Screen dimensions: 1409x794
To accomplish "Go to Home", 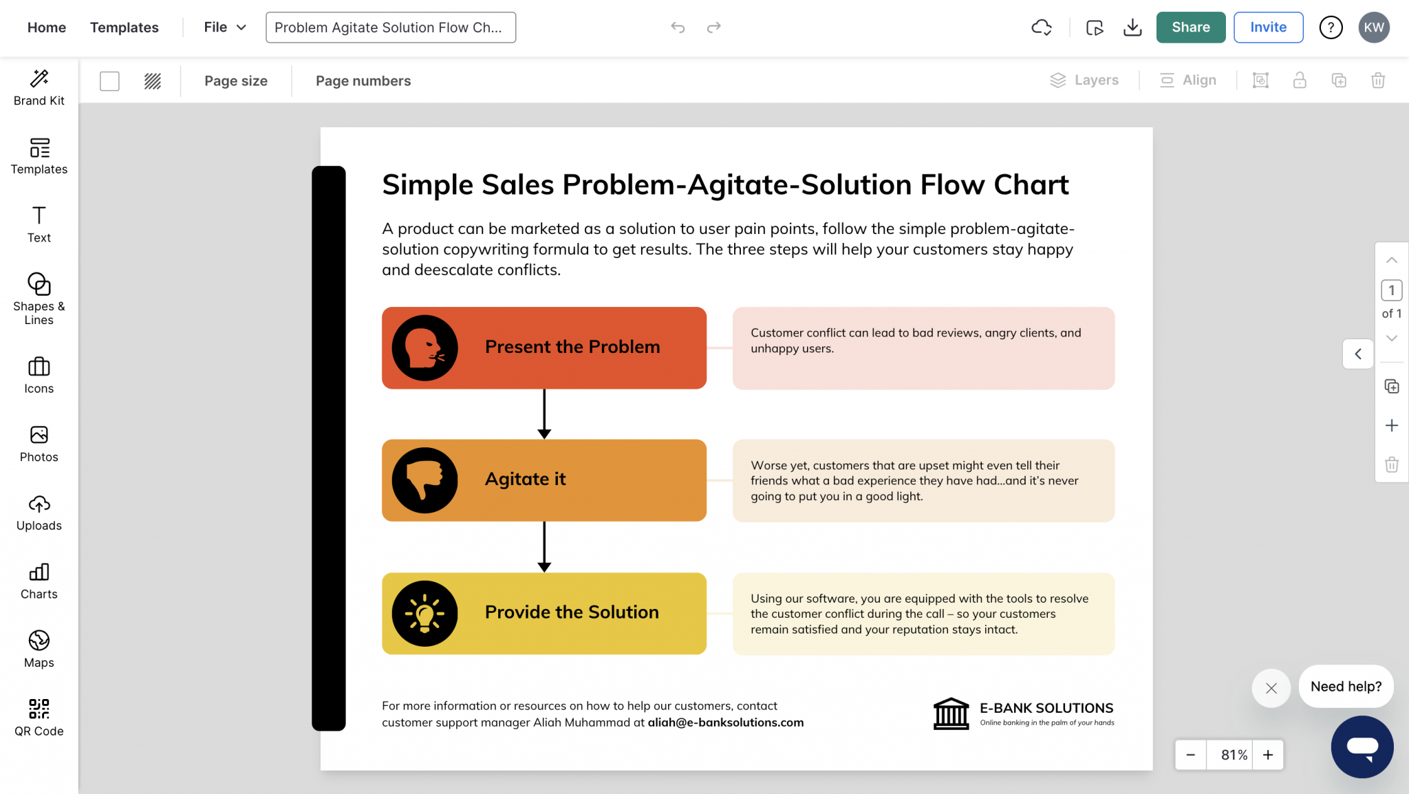I will tap(47, 28).
